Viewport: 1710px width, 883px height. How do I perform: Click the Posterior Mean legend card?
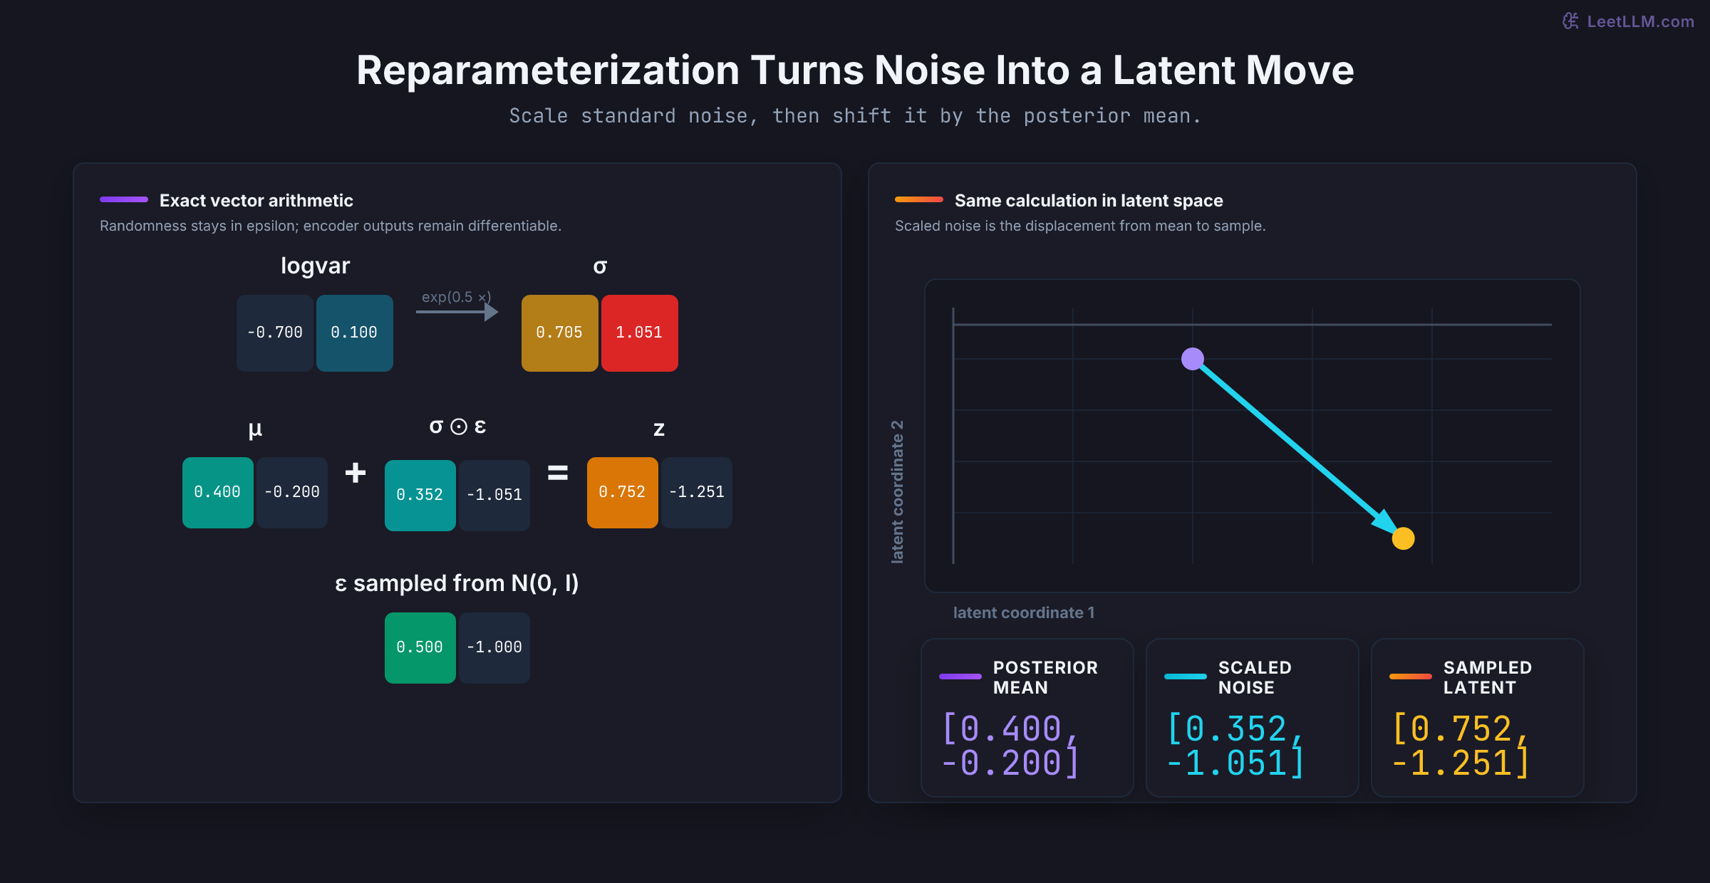[1027, 717]
